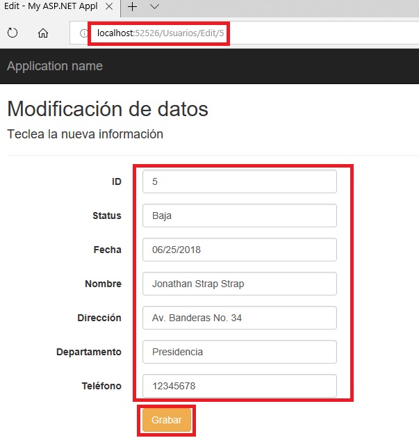Expand the tab list chevron
419x438 pixels.
tap(154, 7)
